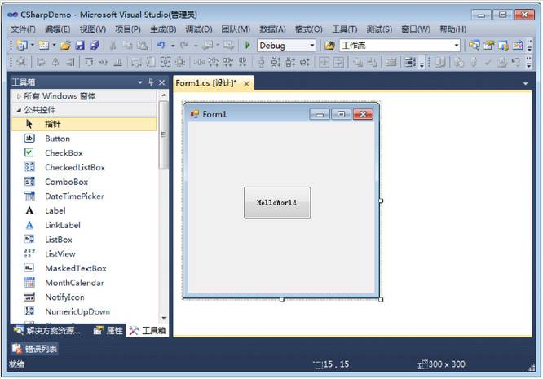Open the Object Browser toolbar icon
The height and width of the screenshot is (379, 543).
(x=503, y=46)
